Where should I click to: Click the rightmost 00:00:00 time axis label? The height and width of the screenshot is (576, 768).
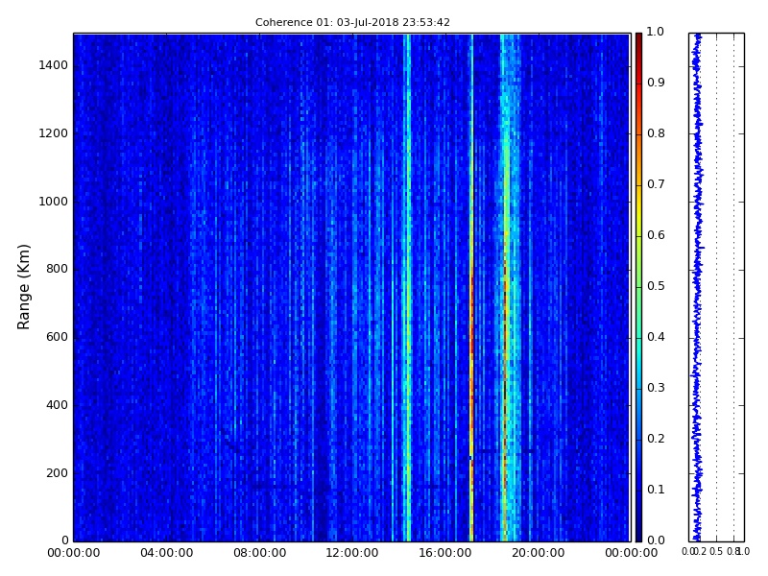pyautogui.click(x=631, y=553)
